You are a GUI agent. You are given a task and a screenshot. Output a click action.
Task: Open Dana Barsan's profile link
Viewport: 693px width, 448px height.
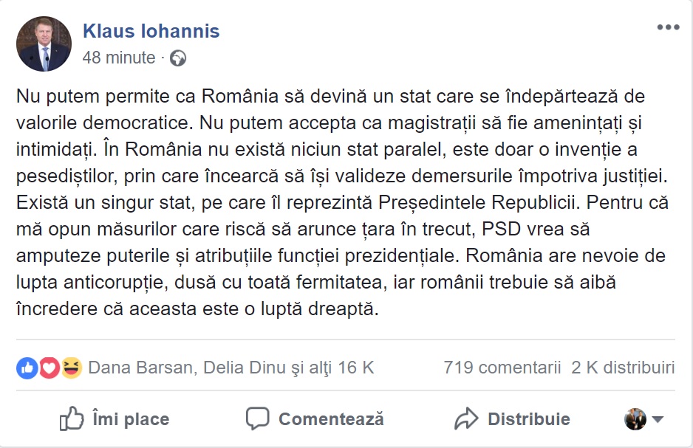click(140, 368)
